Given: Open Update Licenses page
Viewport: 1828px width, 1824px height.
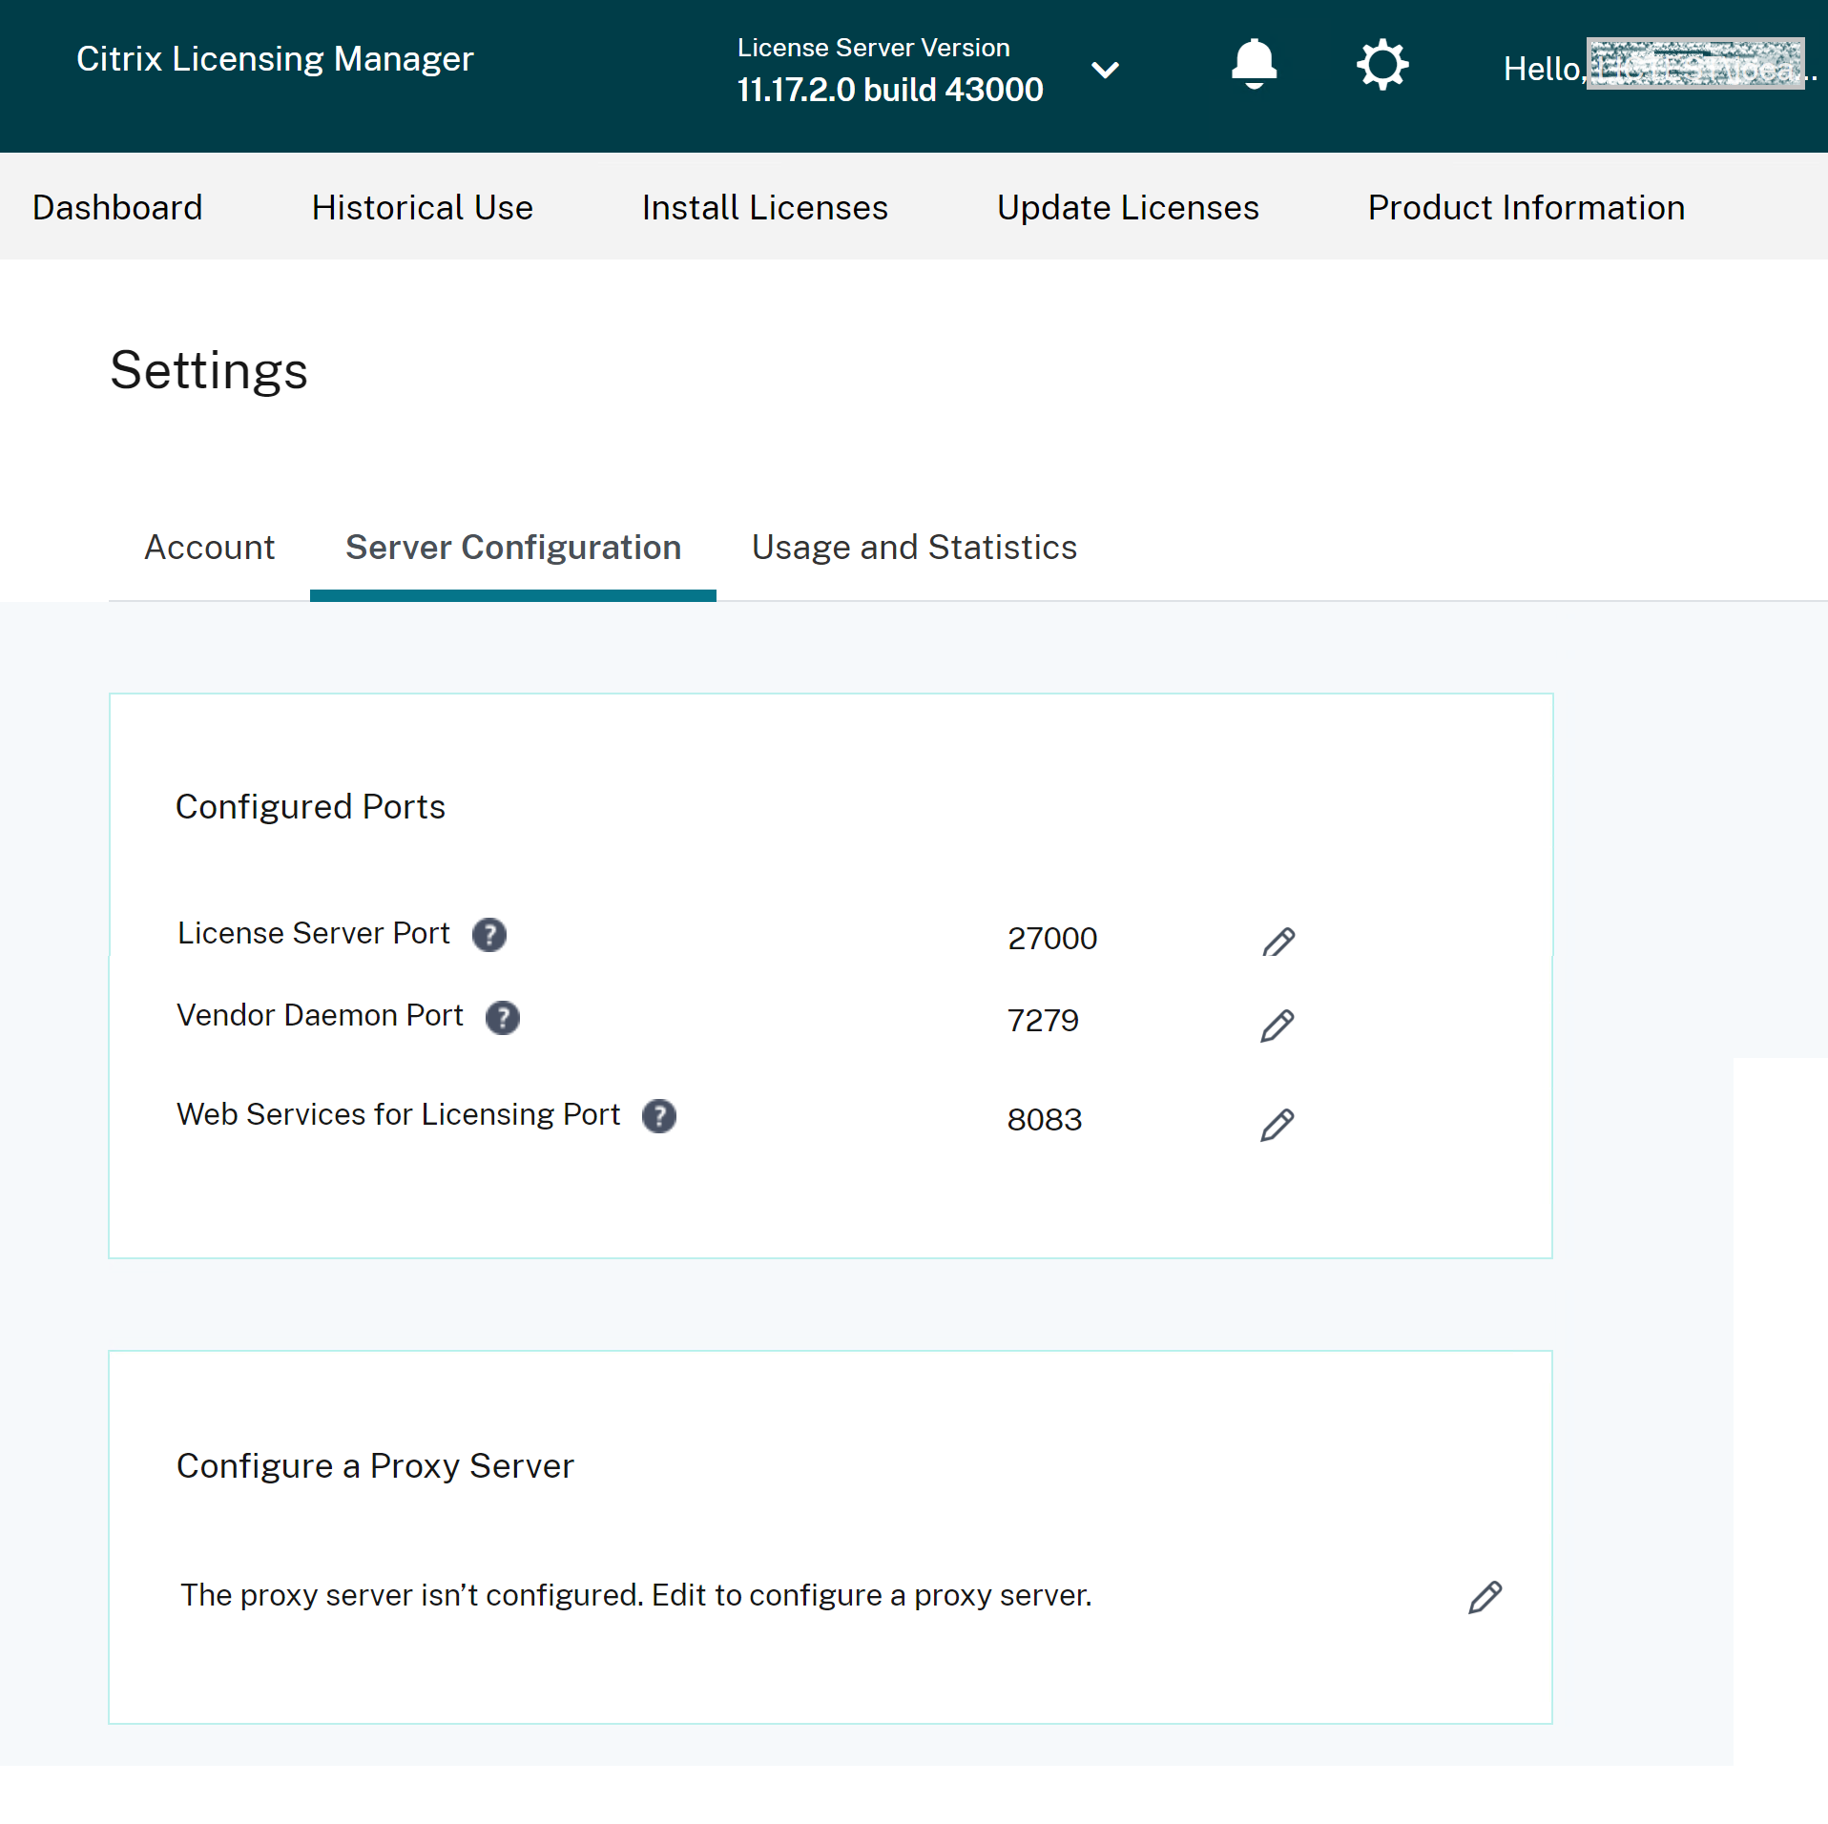Looking at the screenshot, I should [1127, 207].
